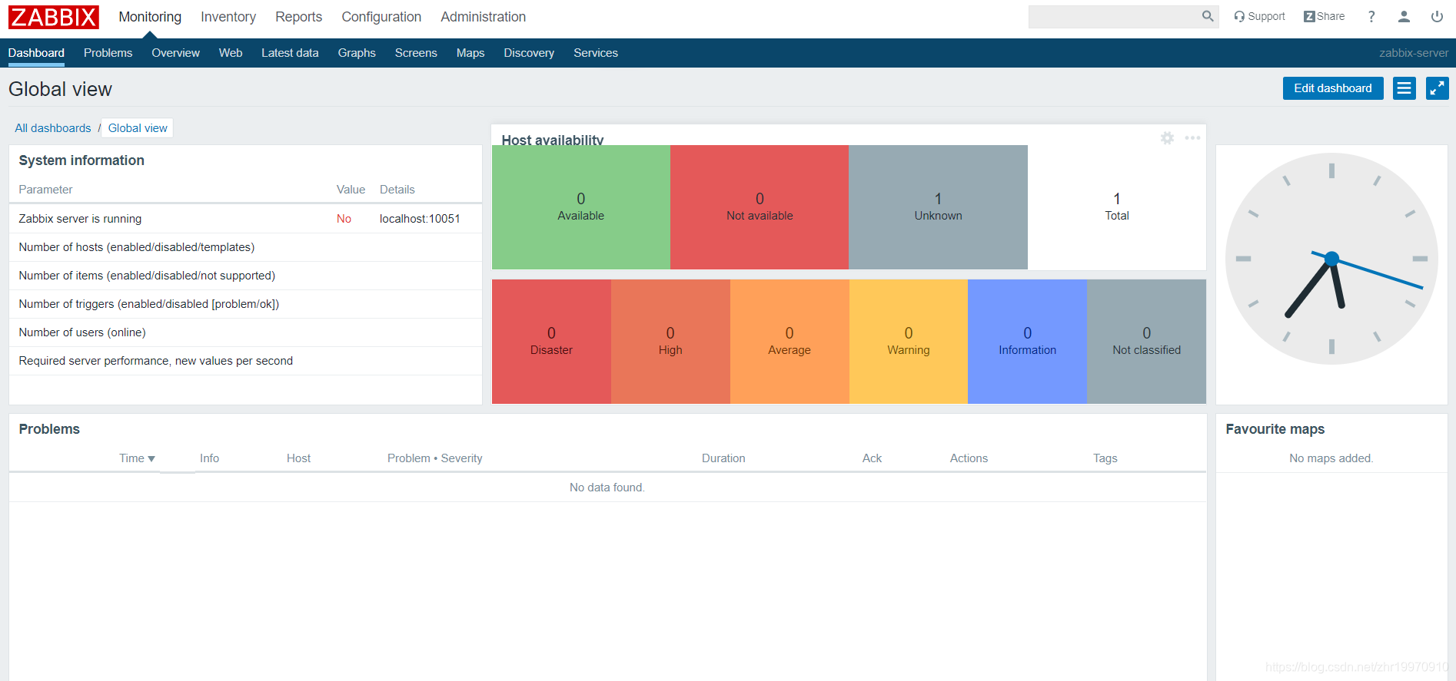Screen dimensions: 1456x681
Task: Click the Edit dashboard button
Action: click(1333, 88)
